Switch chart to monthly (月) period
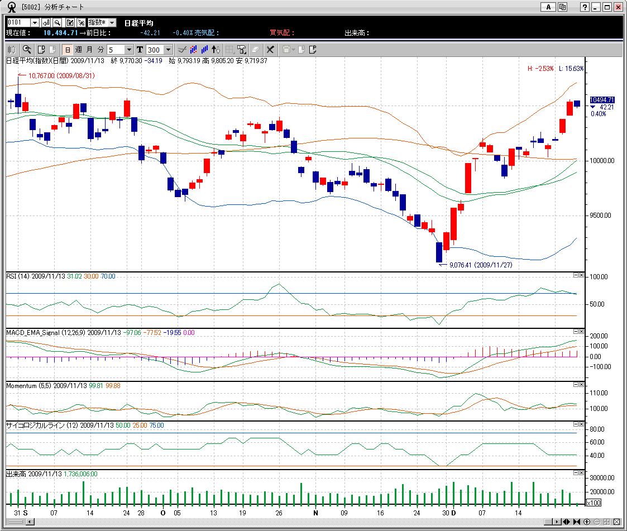Viewport: 627px width, 531px height. 89,49
